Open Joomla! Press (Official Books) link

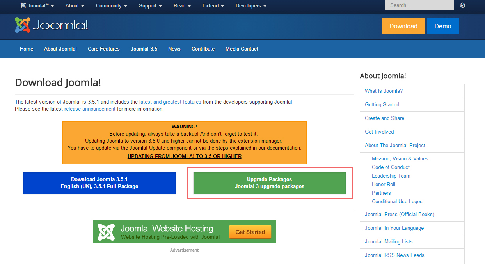click(400, 214)
